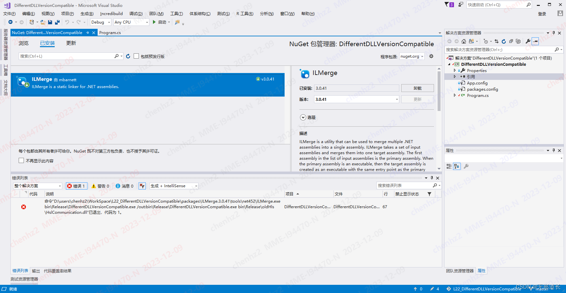Screen dimensions: 566x293
Task: Open the NuGet settings gear
Action: [x=431, y=56]
